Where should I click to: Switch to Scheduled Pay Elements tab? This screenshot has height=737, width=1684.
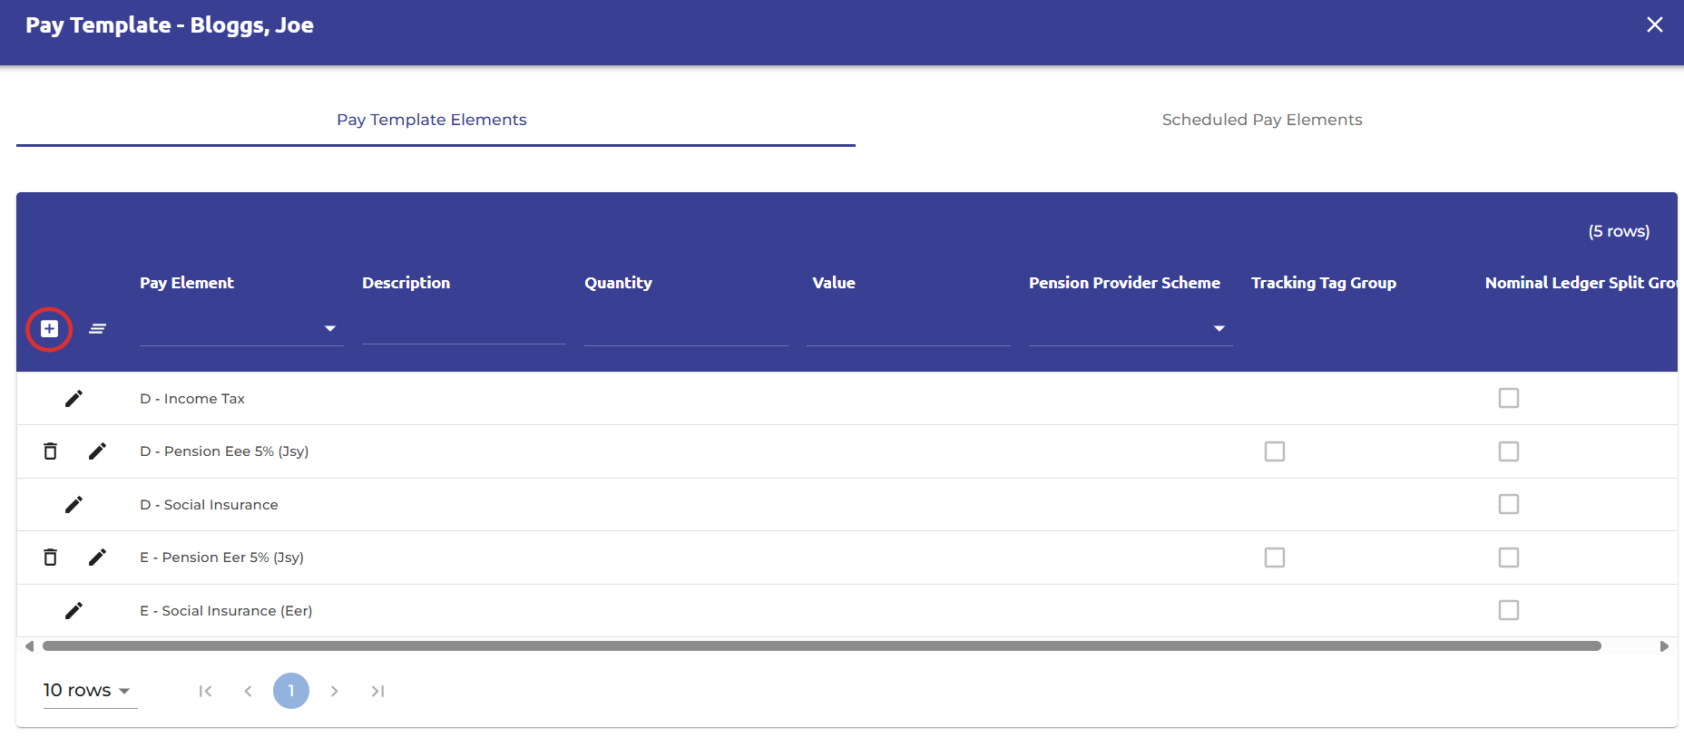tap(1262, 120)
